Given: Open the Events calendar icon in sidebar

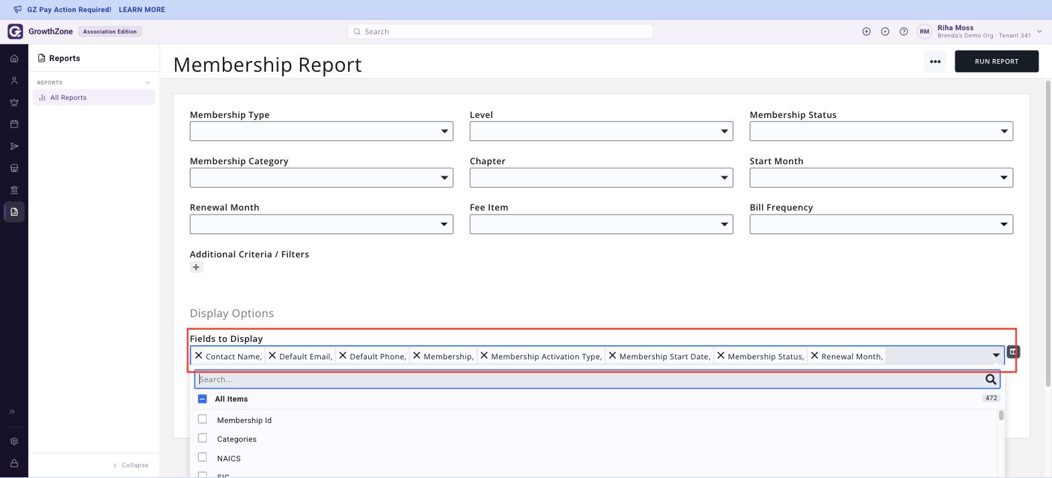Looking at the screenshot, I should click(x=14, y=124).
